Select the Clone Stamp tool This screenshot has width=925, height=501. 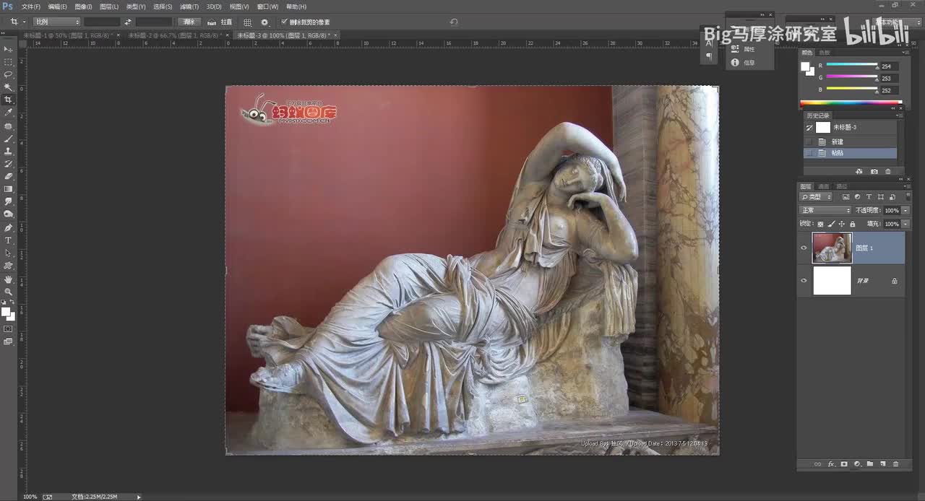(x=9, y=151)
